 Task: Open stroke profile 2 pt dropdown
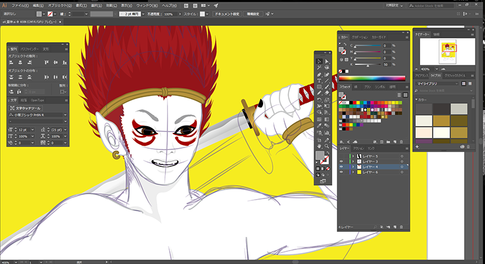point(143,14)
